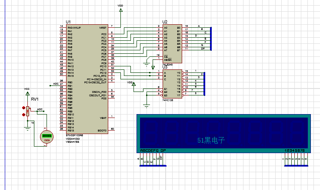This screenshot has width=320, height=190.
Task: Click the CE pin label on U2
Action: coord(166,56)
